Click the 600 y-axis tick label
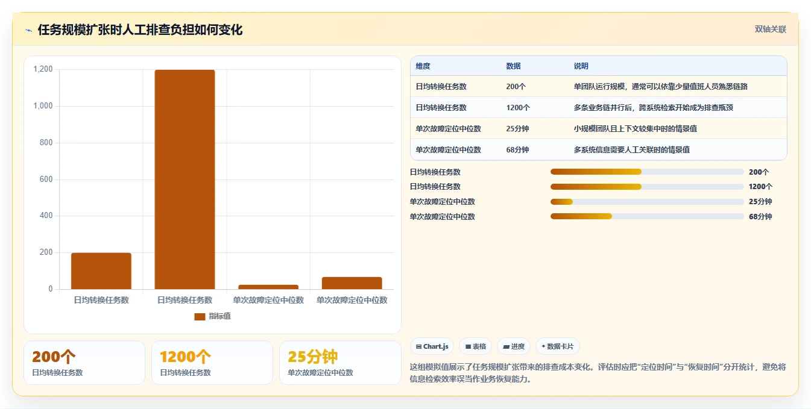This screenshot has height=409, width=811. 46,180
